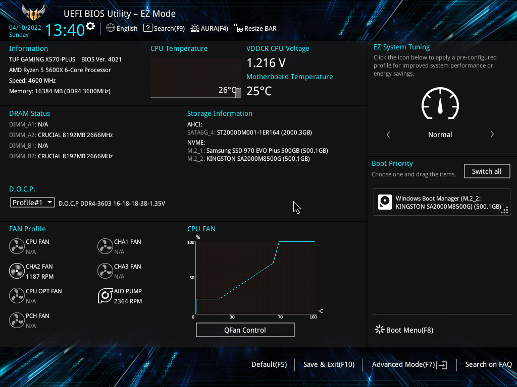Viewport: 517px width, 387px height.
Task: Click the PCH FAN icon
Action: coord(17,320)
